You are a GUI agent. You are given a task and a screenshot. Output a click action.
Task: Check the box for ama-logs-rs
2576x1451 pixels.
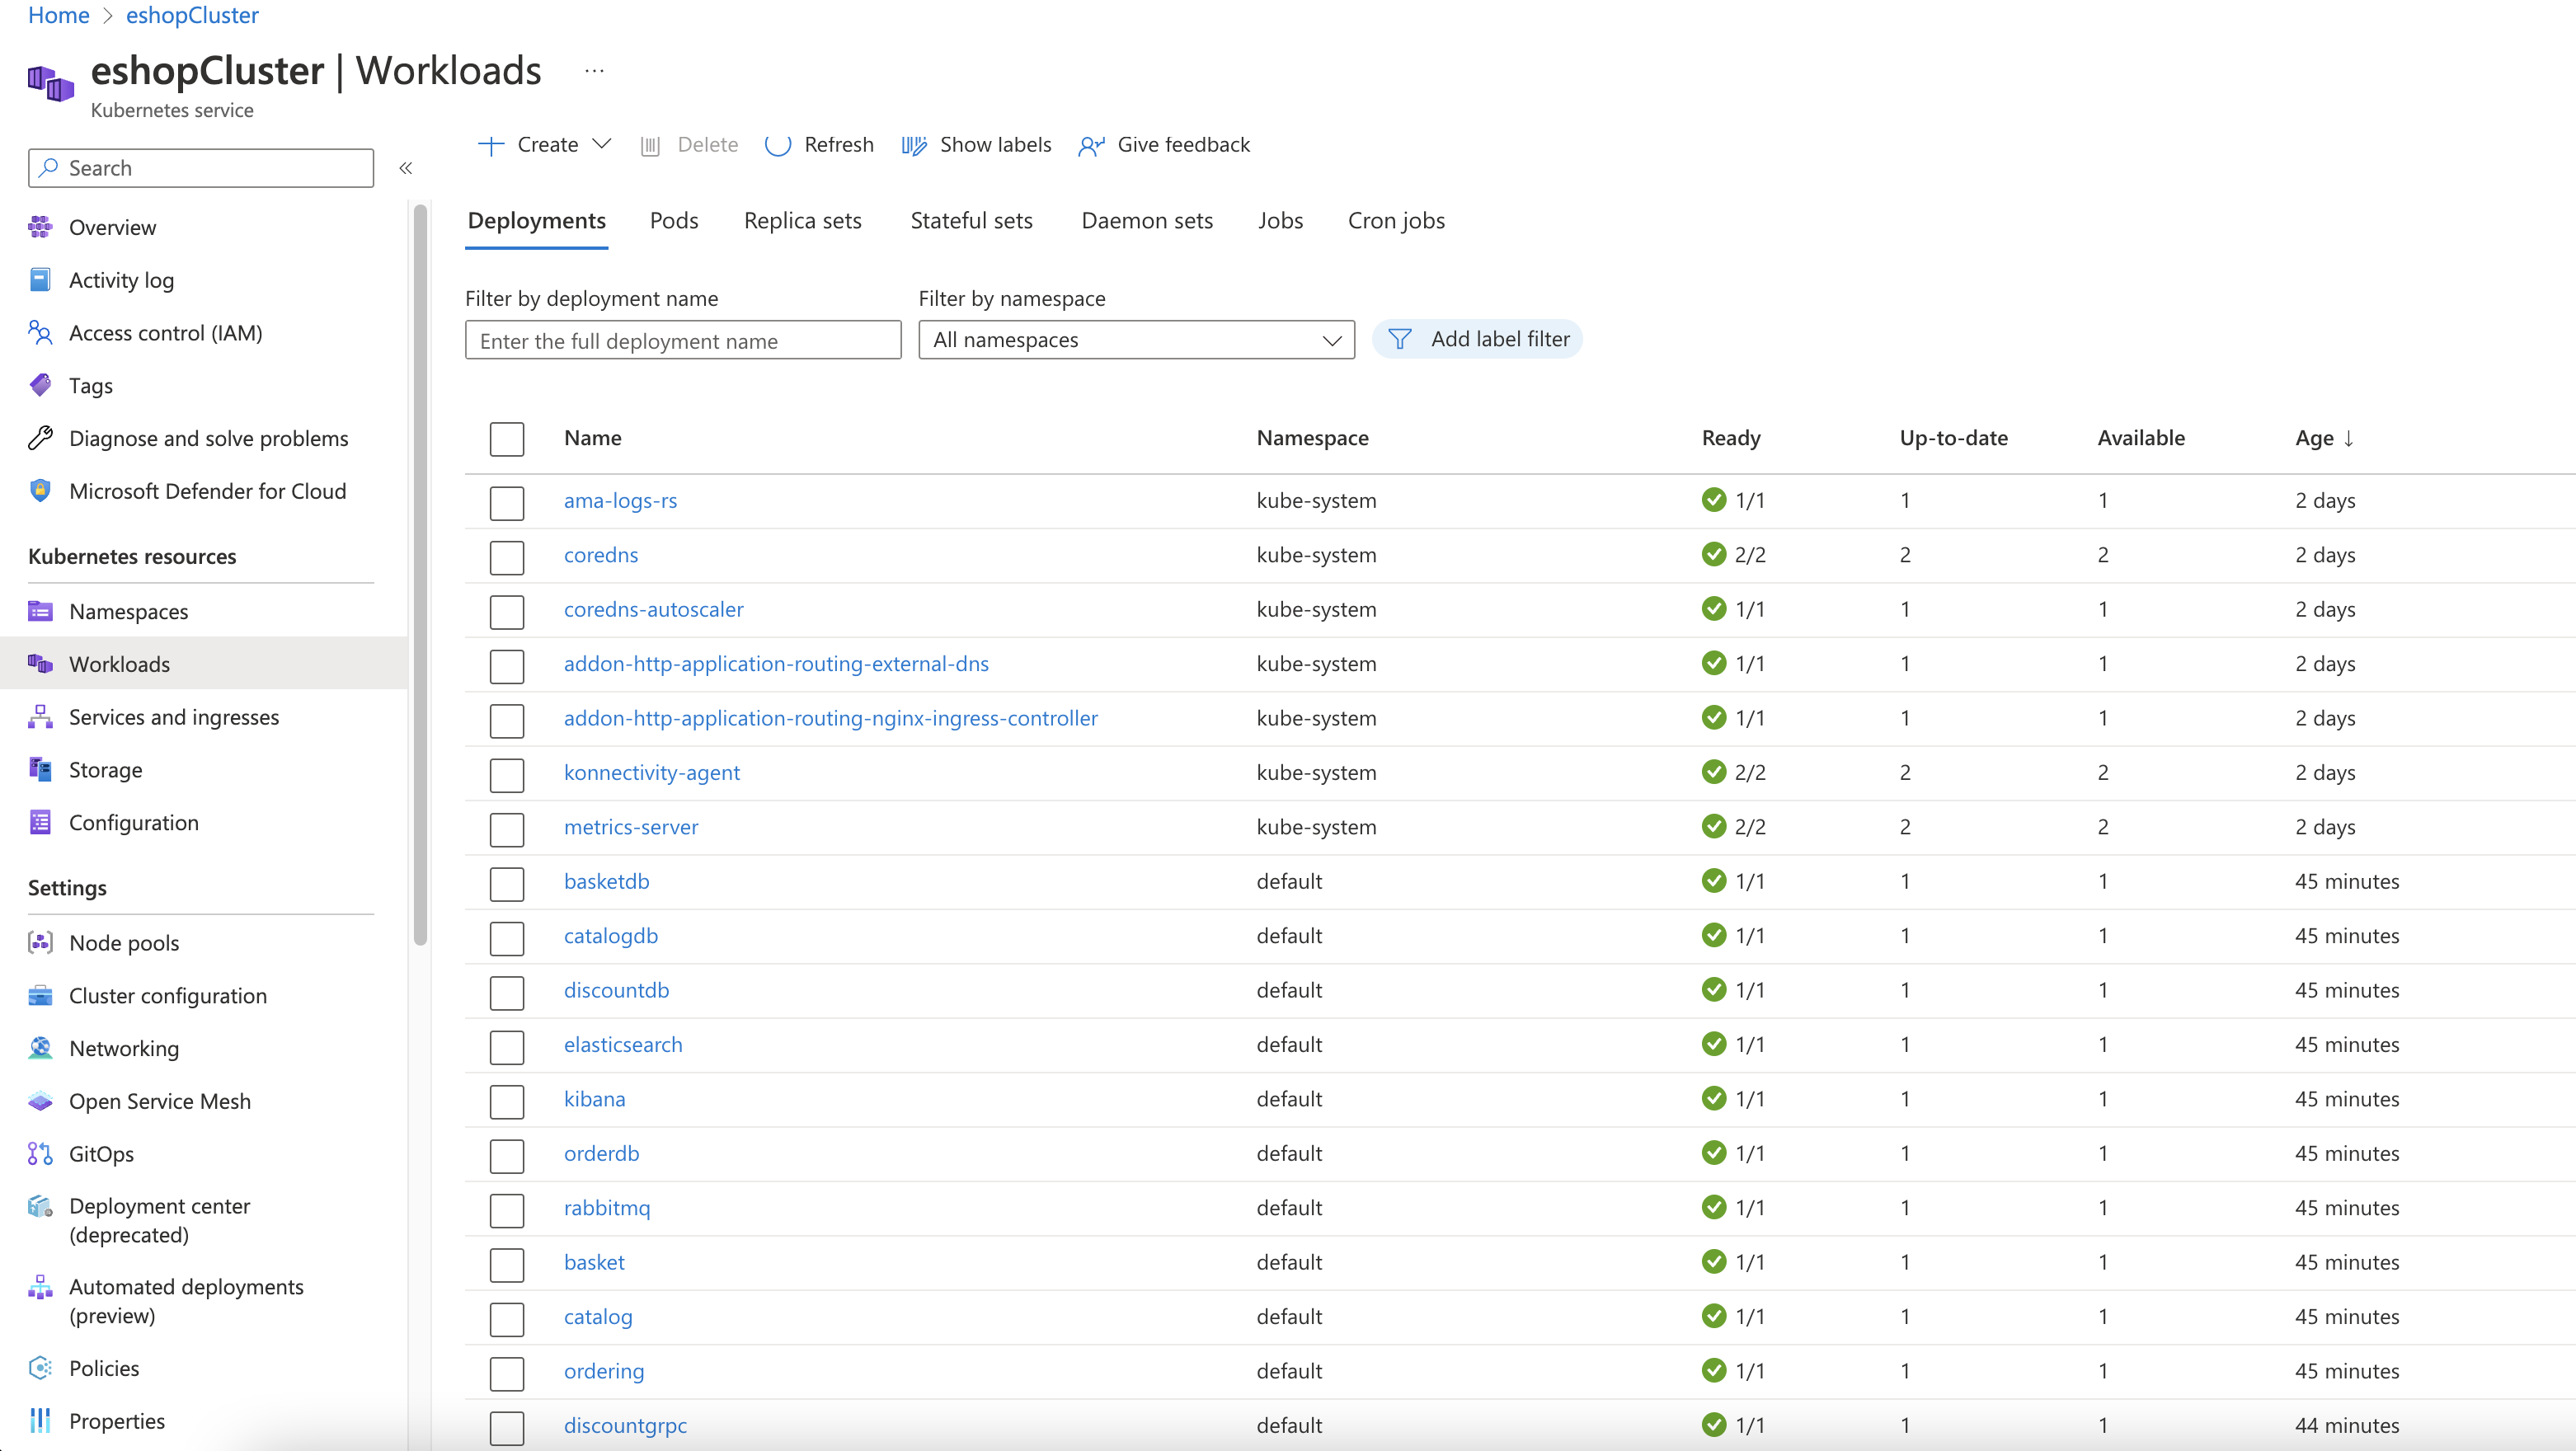point(507,502)
